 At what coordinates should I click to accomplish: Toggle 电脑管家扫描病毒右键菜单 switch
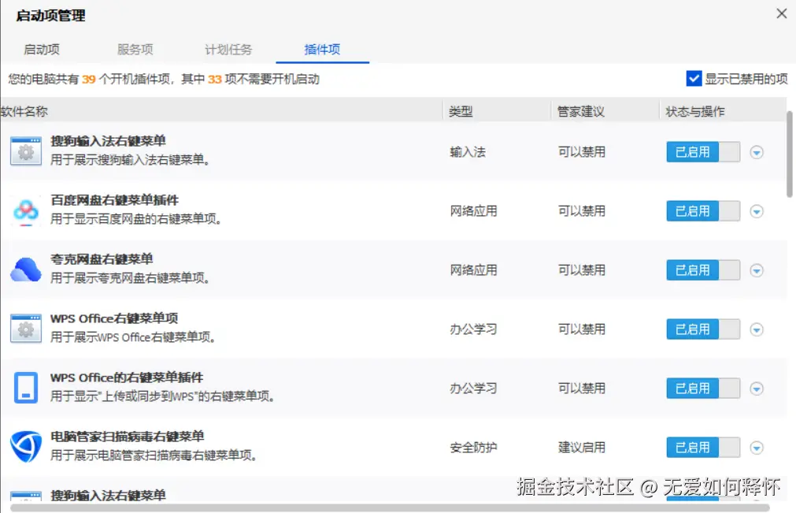[703, 447]
